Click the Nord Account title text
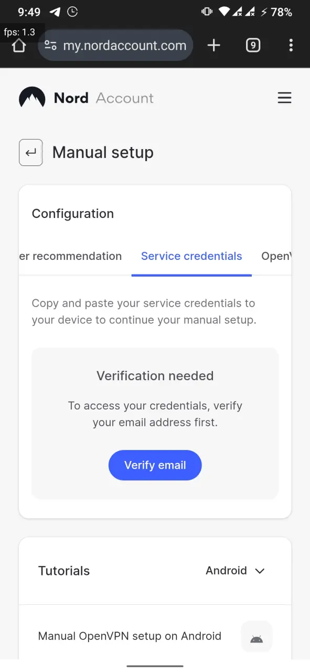Screen dimensions: 310x672 tap(104, 98)
